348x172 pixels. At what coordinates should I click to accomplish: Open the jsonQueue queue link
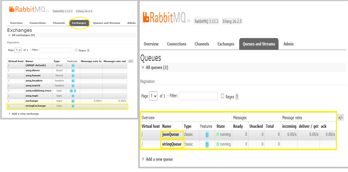[170, 135]
